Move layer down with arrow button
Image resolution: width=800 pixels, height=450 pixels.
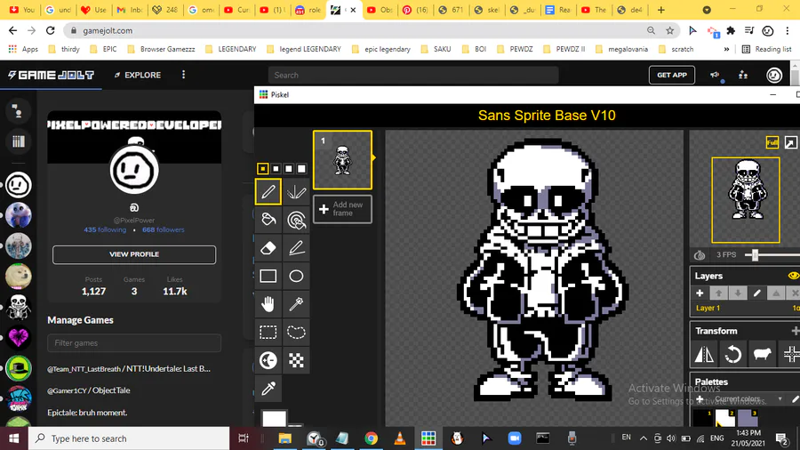(x=738, y=293)
